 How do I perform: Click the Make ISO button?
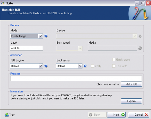[x=131, y=84]
